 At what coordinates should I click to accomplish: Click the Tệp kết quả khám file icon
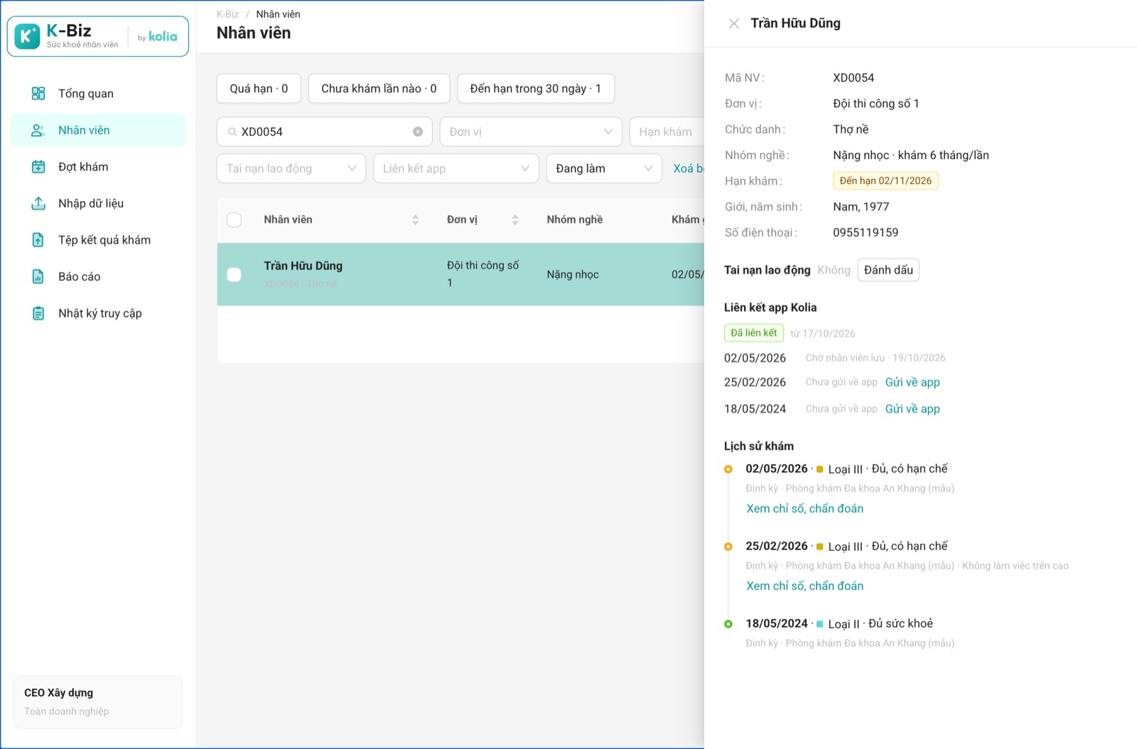38,240
